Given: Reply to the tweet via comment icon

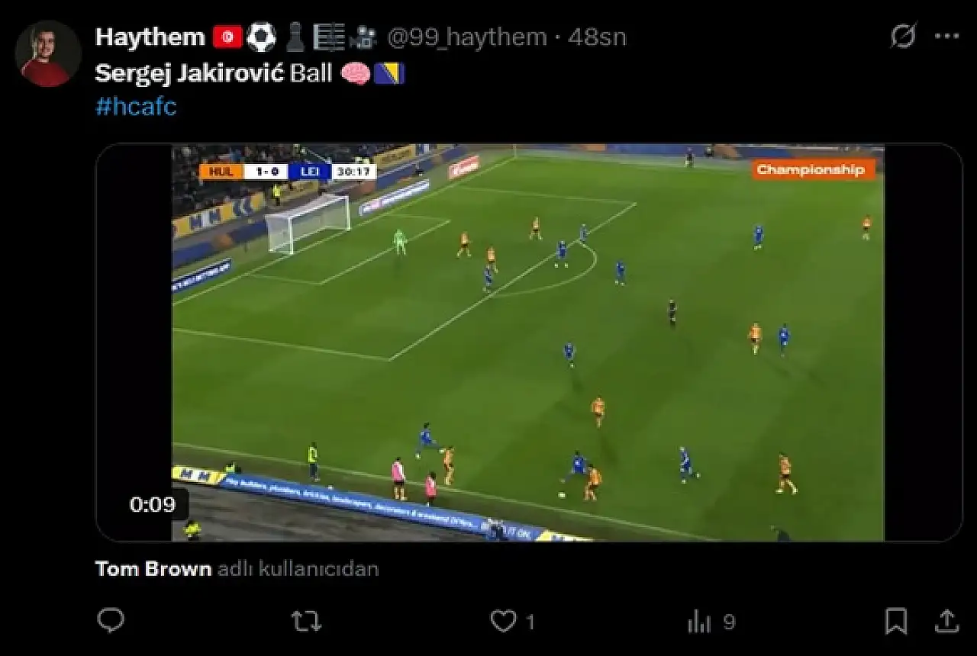Looking at the screenshot, I should [111, 621].
